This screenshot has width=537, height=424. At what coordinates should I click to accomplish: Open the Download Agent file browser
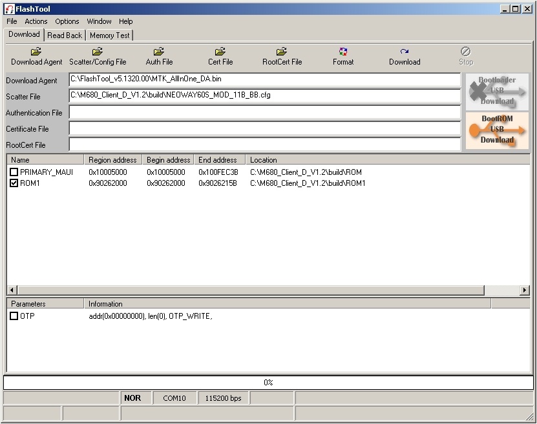click(x=36, y=56)
